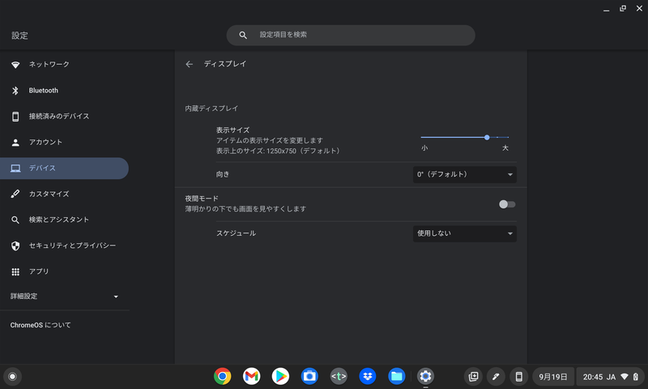Open the launcher button on the shelf

point(12,376)
